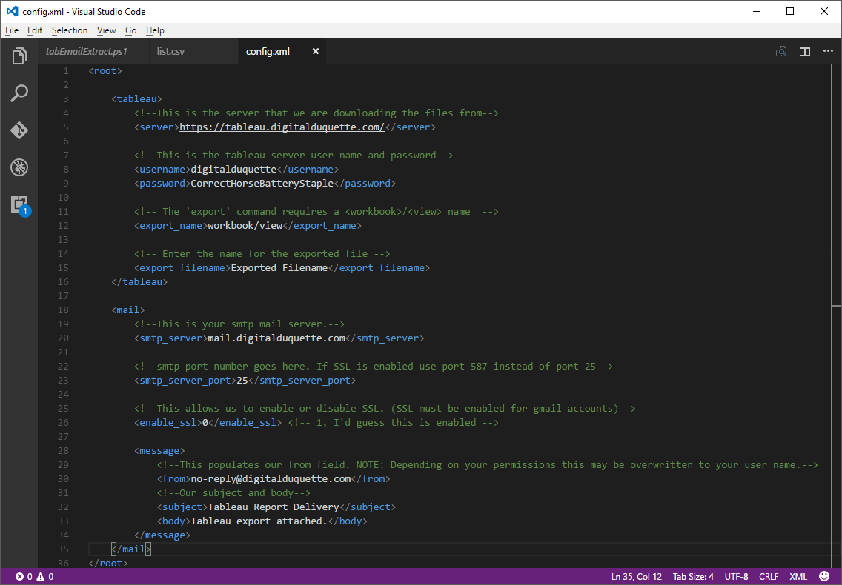This screenshot has width=842, height=585.
Task: Click the 'I'd guess this is enabled' comment
Action: 393,422
